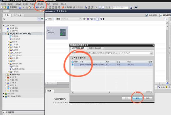Collapse the PLC_1 CPU 1212C tree node
Screen dimensions: 171x115
tap(6, 33)
